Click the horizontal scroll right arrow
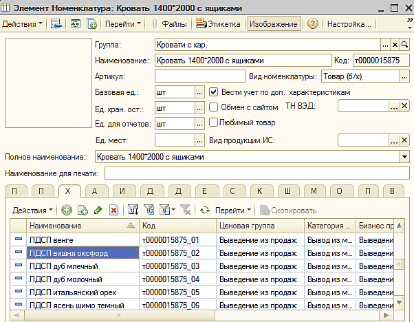Viewport: 414px width, 322px height. pos(386,315)
